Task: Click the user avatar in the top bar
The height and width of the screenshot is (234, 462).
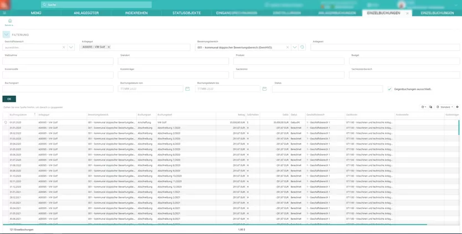Action: click(401, 4)
